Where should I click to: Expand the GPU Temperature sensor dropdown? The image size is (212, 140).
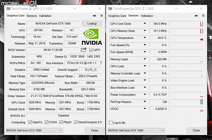pos(145,38)
